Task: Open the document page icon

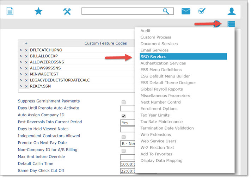Action: coord(10,11)
